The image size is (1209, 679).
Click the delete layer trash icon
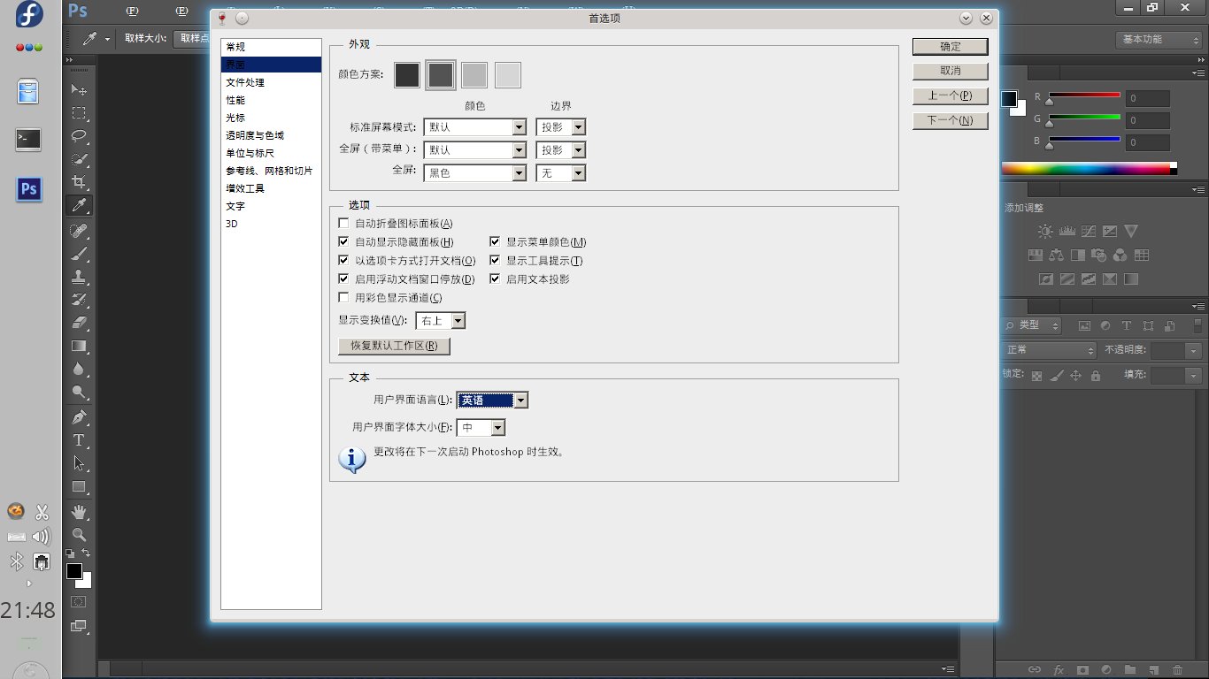[x=1177, y=669]
